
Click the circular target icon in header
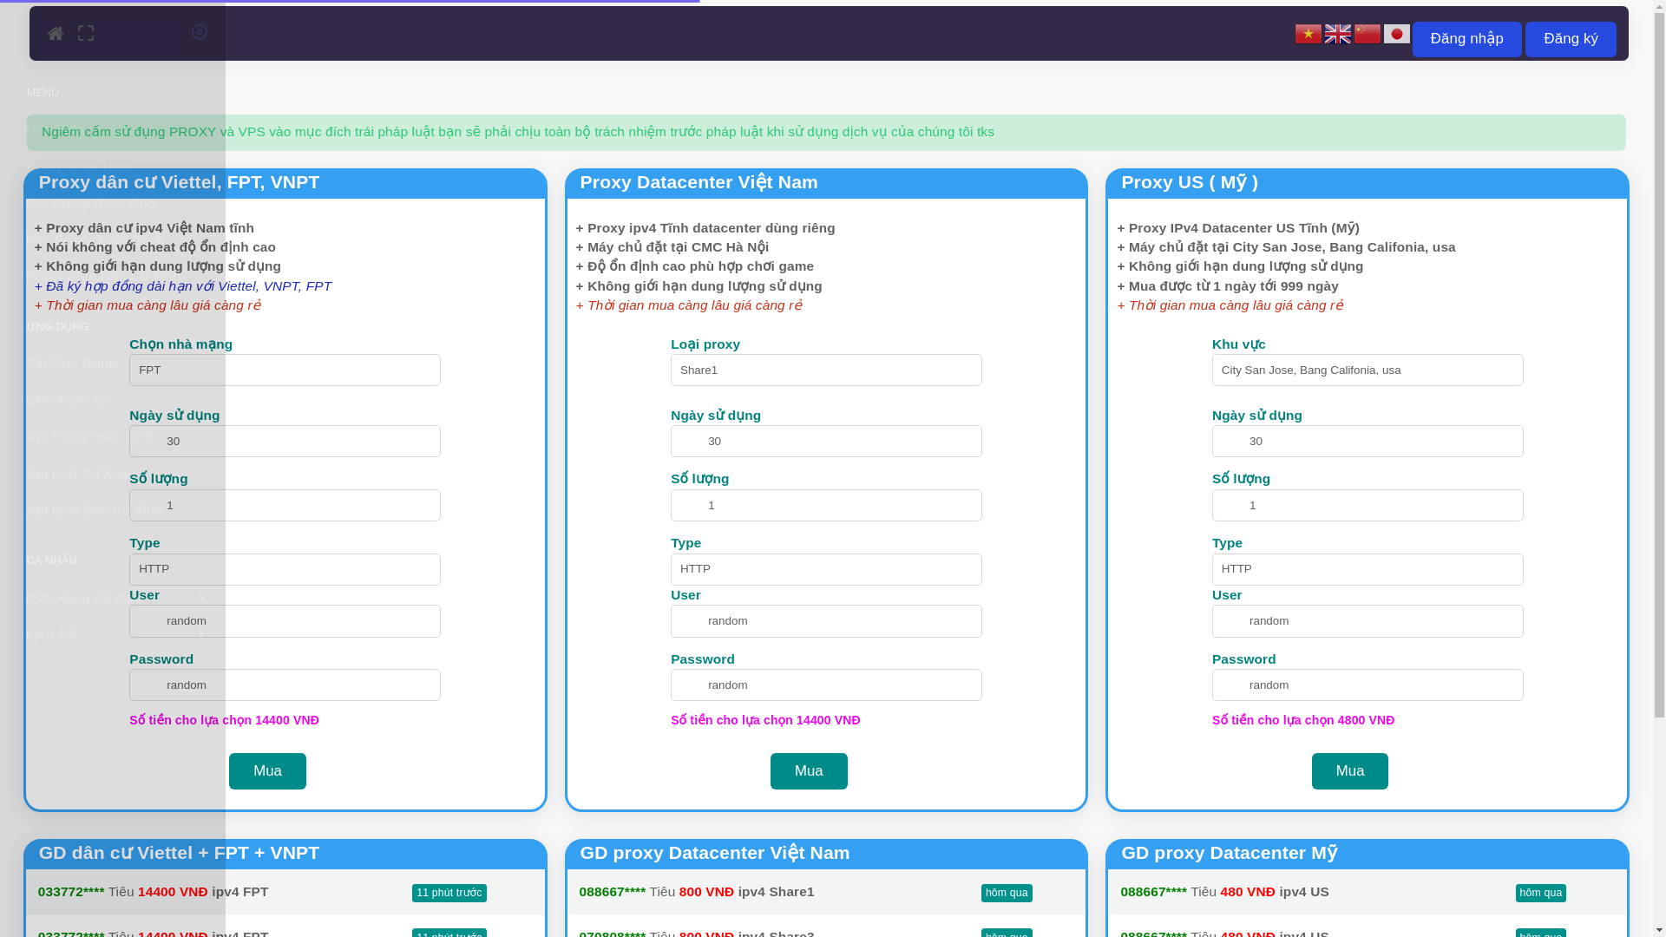click(200, 32)
